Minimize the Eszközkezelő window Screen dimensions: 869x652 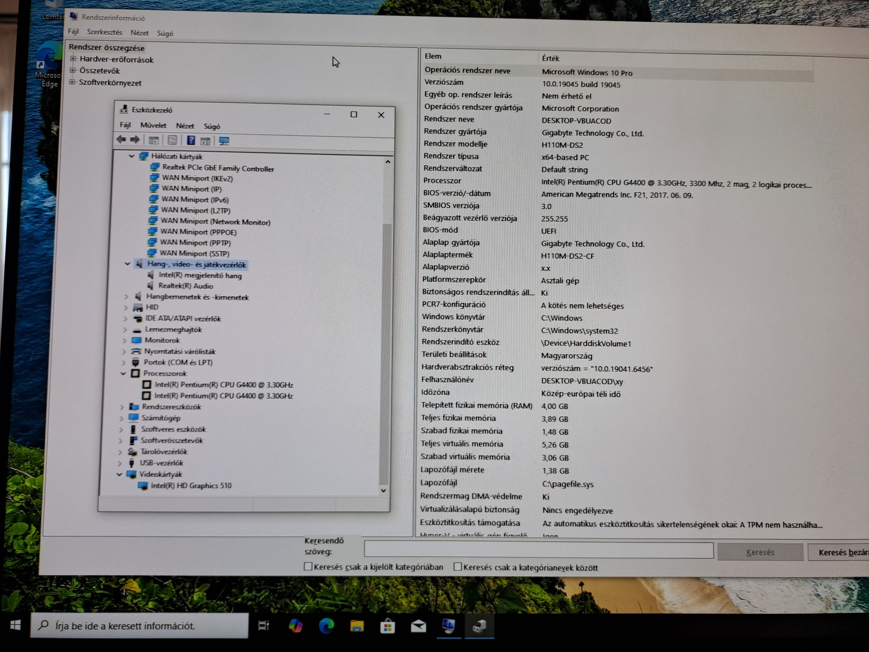click(x=327, y=114)
